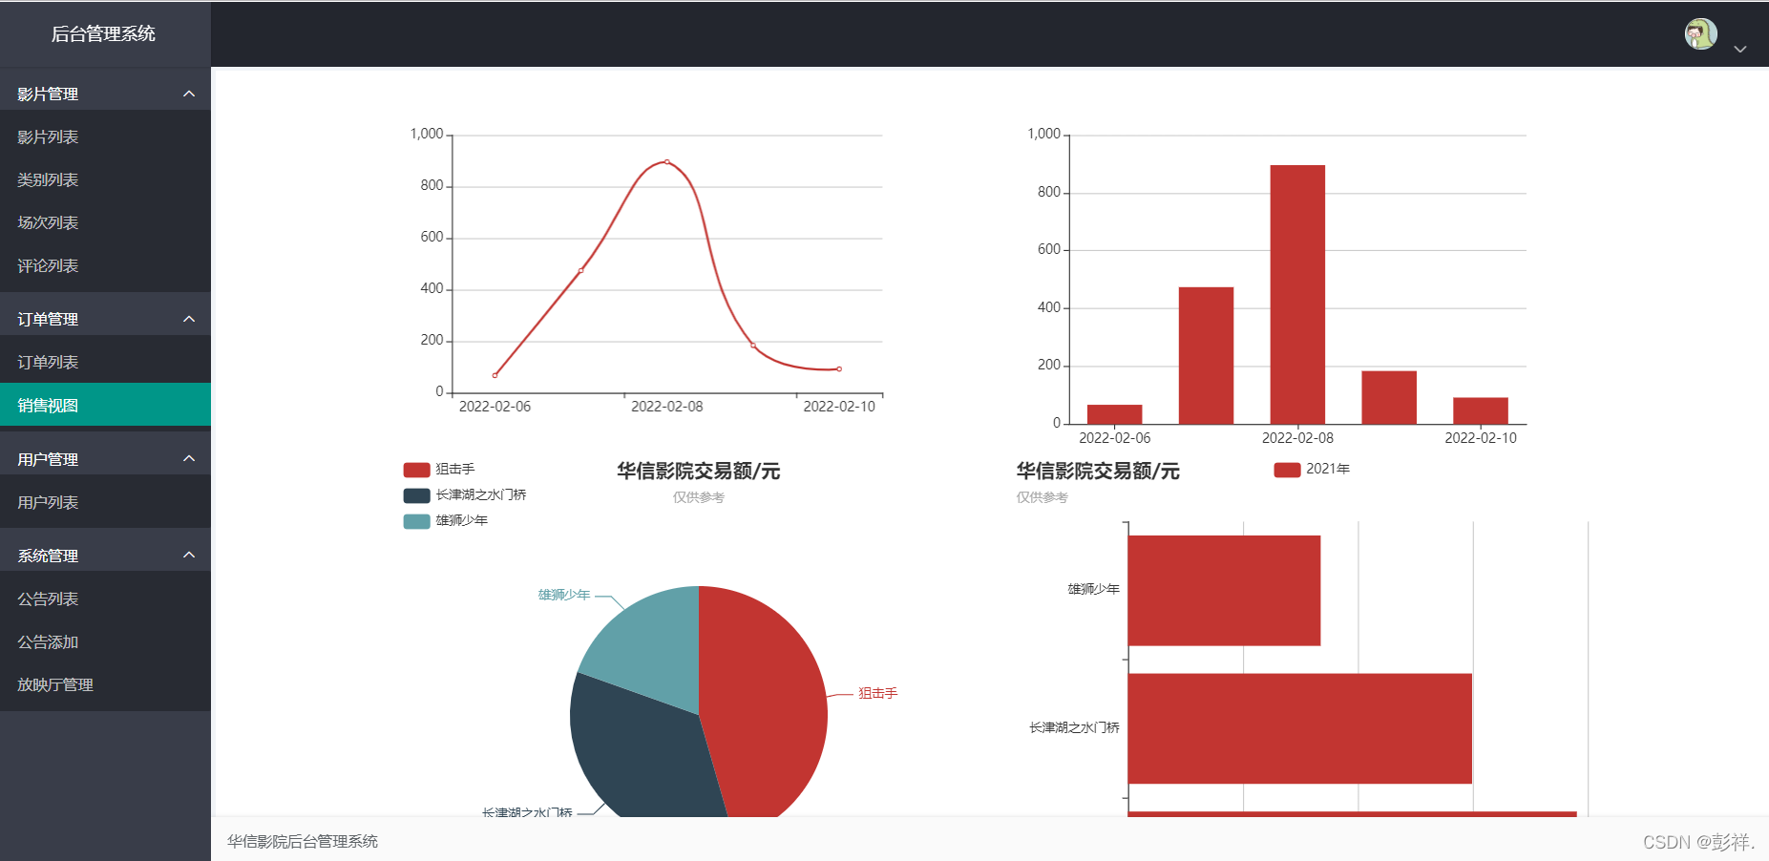The width and height of the screenshot is (1769, 861).
Task: Click the line chart peak data point
Action: pyautogui.click(x=666, y=161)
